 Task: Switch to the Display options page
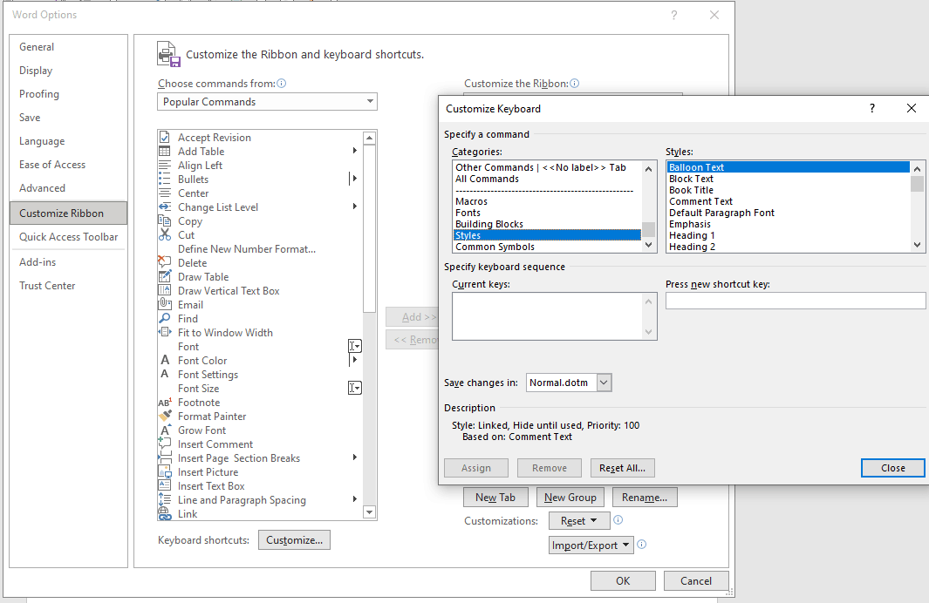pyautogui.click(x=68, y=71)
